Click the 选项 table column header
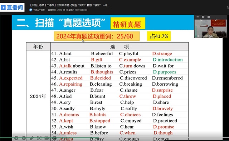229x141 pixels. pos(119,47)
